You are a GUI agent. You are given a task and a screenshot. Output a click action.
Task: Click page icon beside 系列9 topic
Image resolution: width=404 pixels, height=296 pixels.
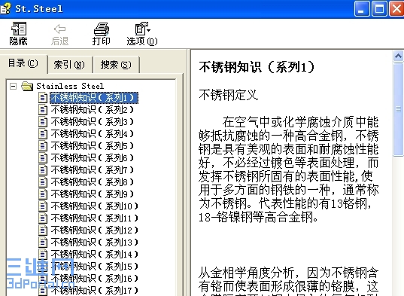43,194
